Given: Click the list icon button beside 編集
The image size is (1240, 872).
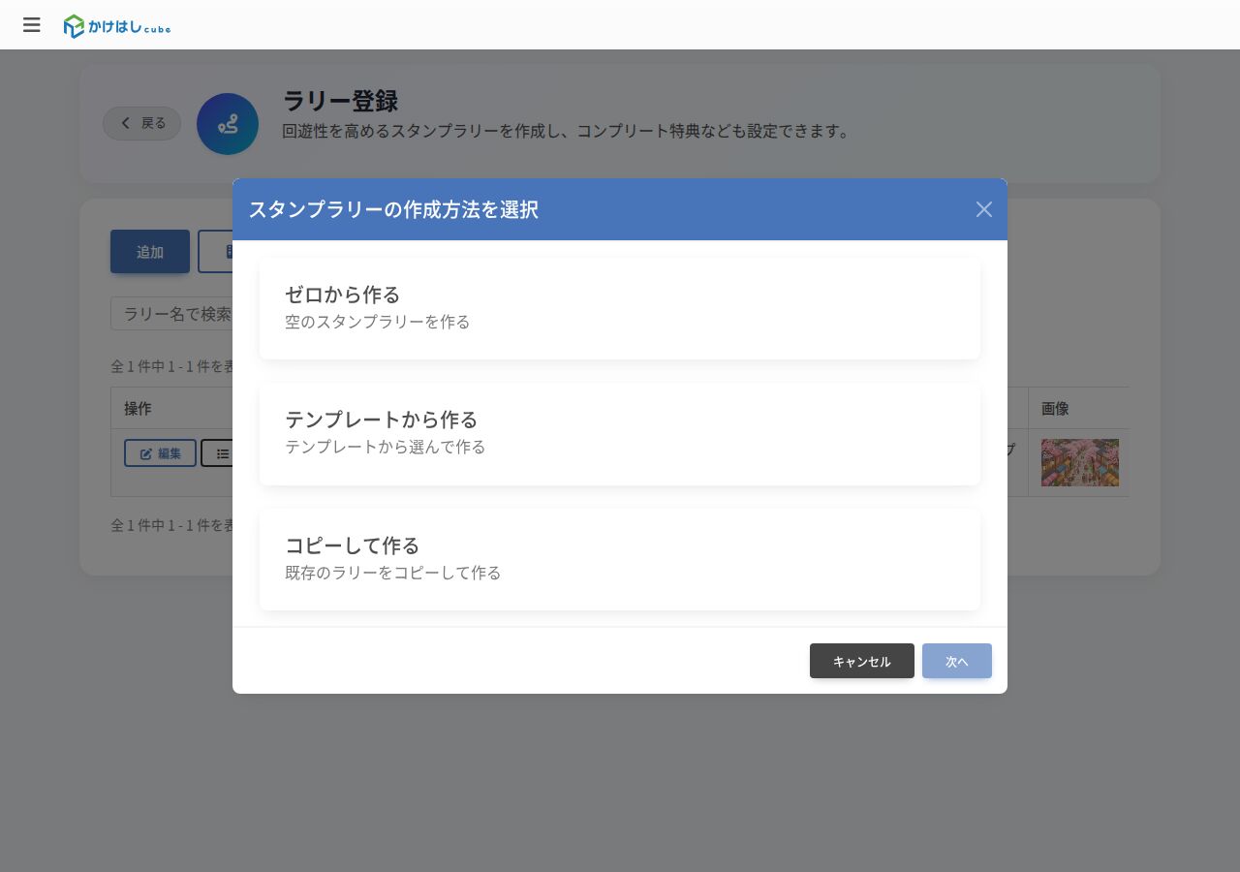Looking at the screenshot, I should click(x=217, y=453).
